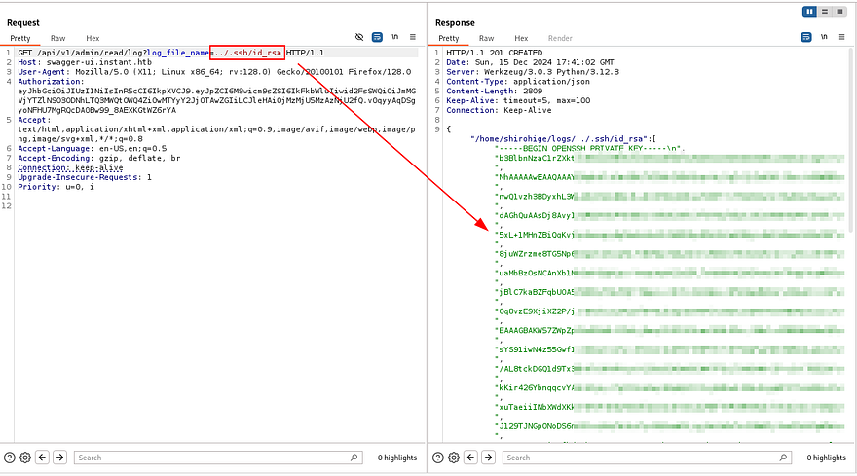The height and width of the screenshot is (476, 857).
Task: Click HTTP/1.1 201 CREATED status line
Action: tap(494, 53)
